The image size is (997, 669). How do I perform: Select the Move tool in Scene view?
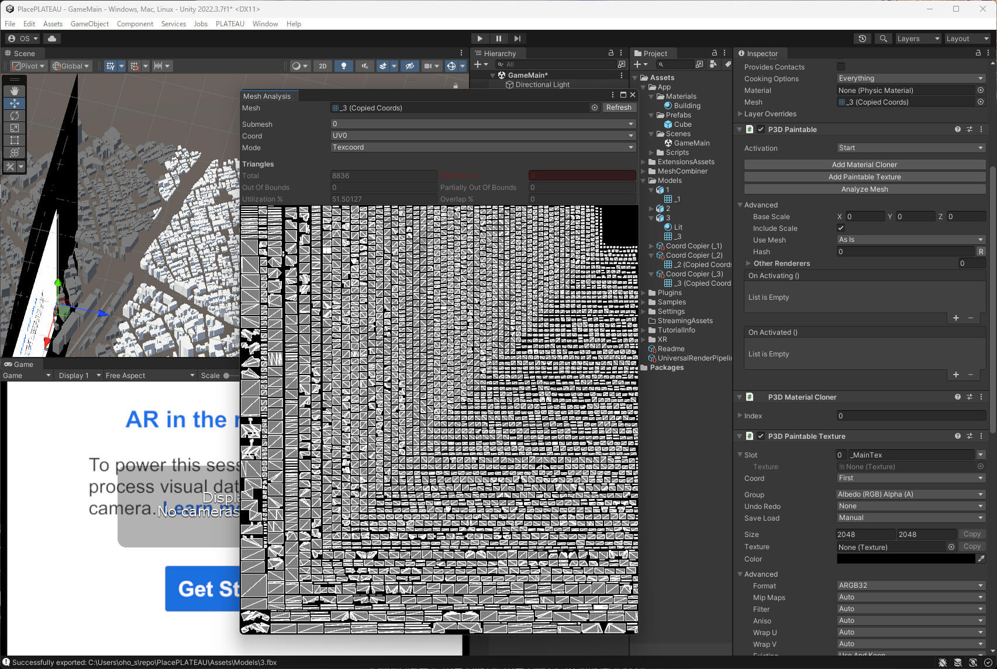click(15, 103)
